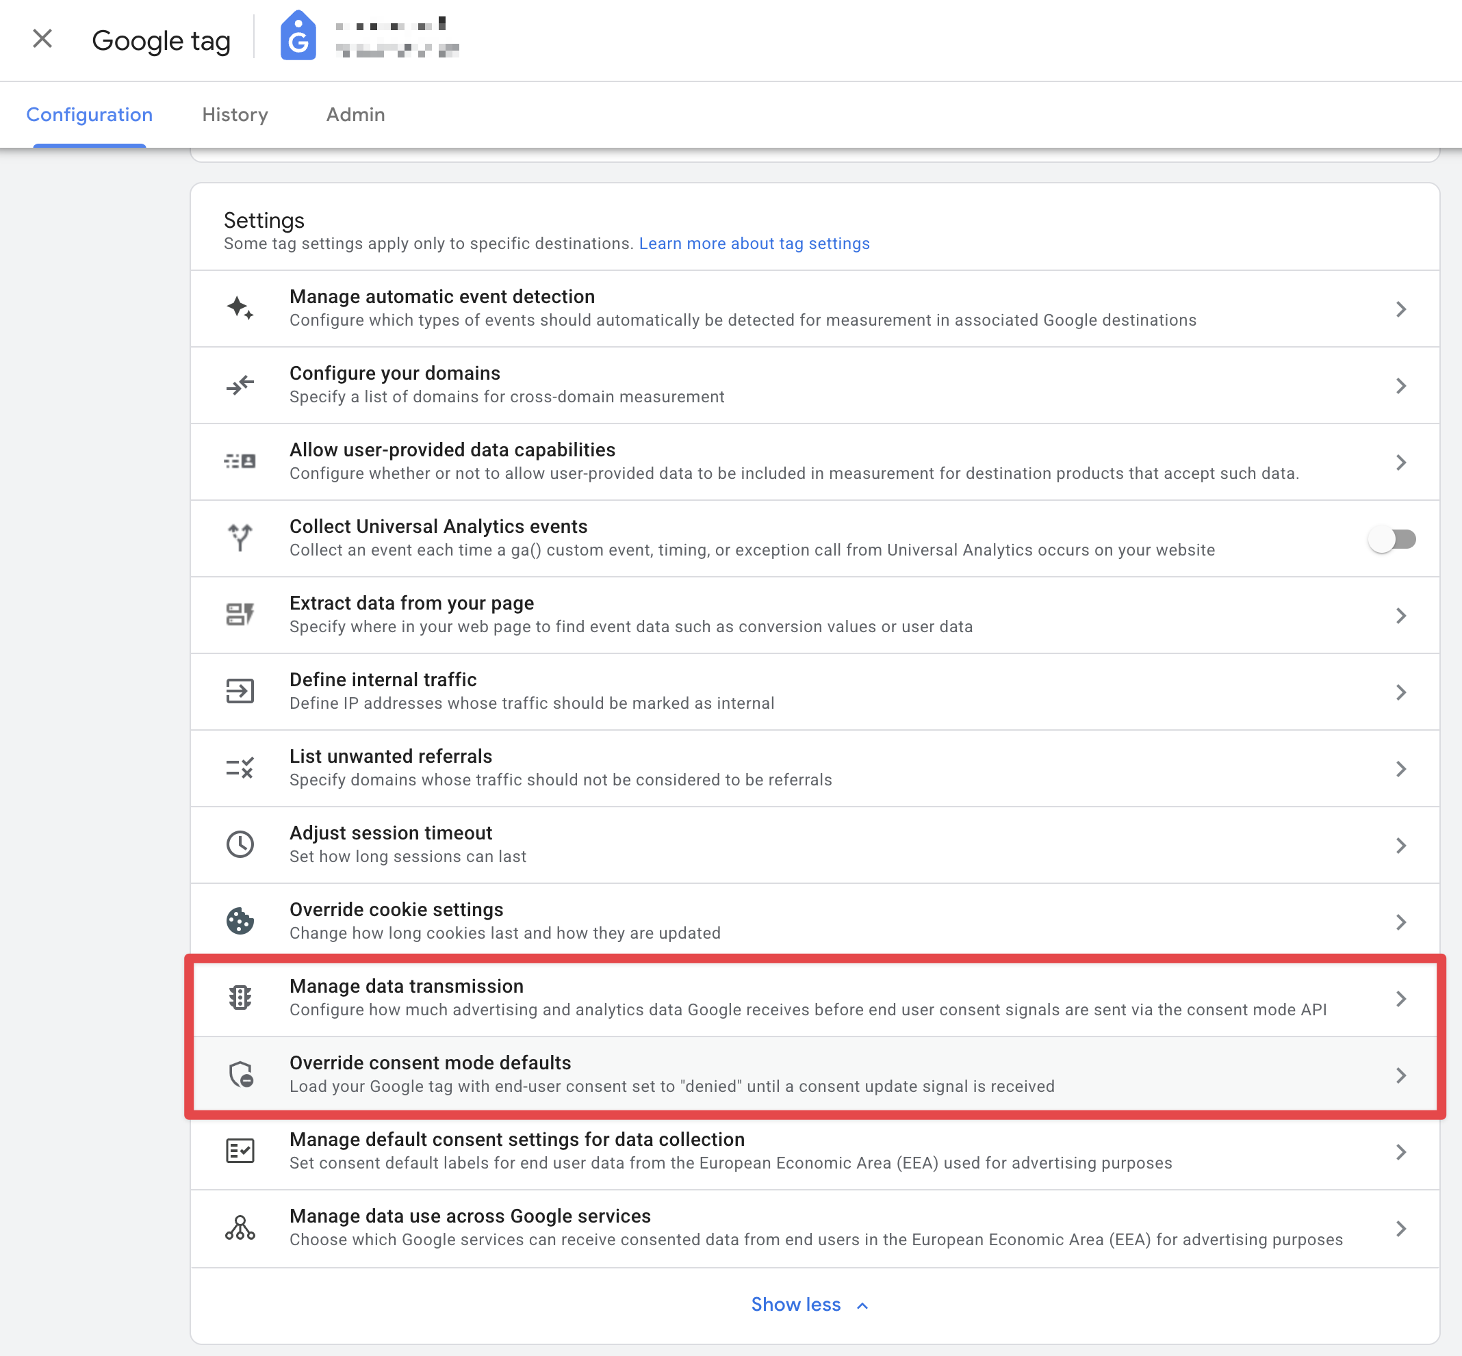This screenshot has width=1462, height=1356.
Task: Click 'Define IP addresses' description text
Action: [x=532, y=704]
